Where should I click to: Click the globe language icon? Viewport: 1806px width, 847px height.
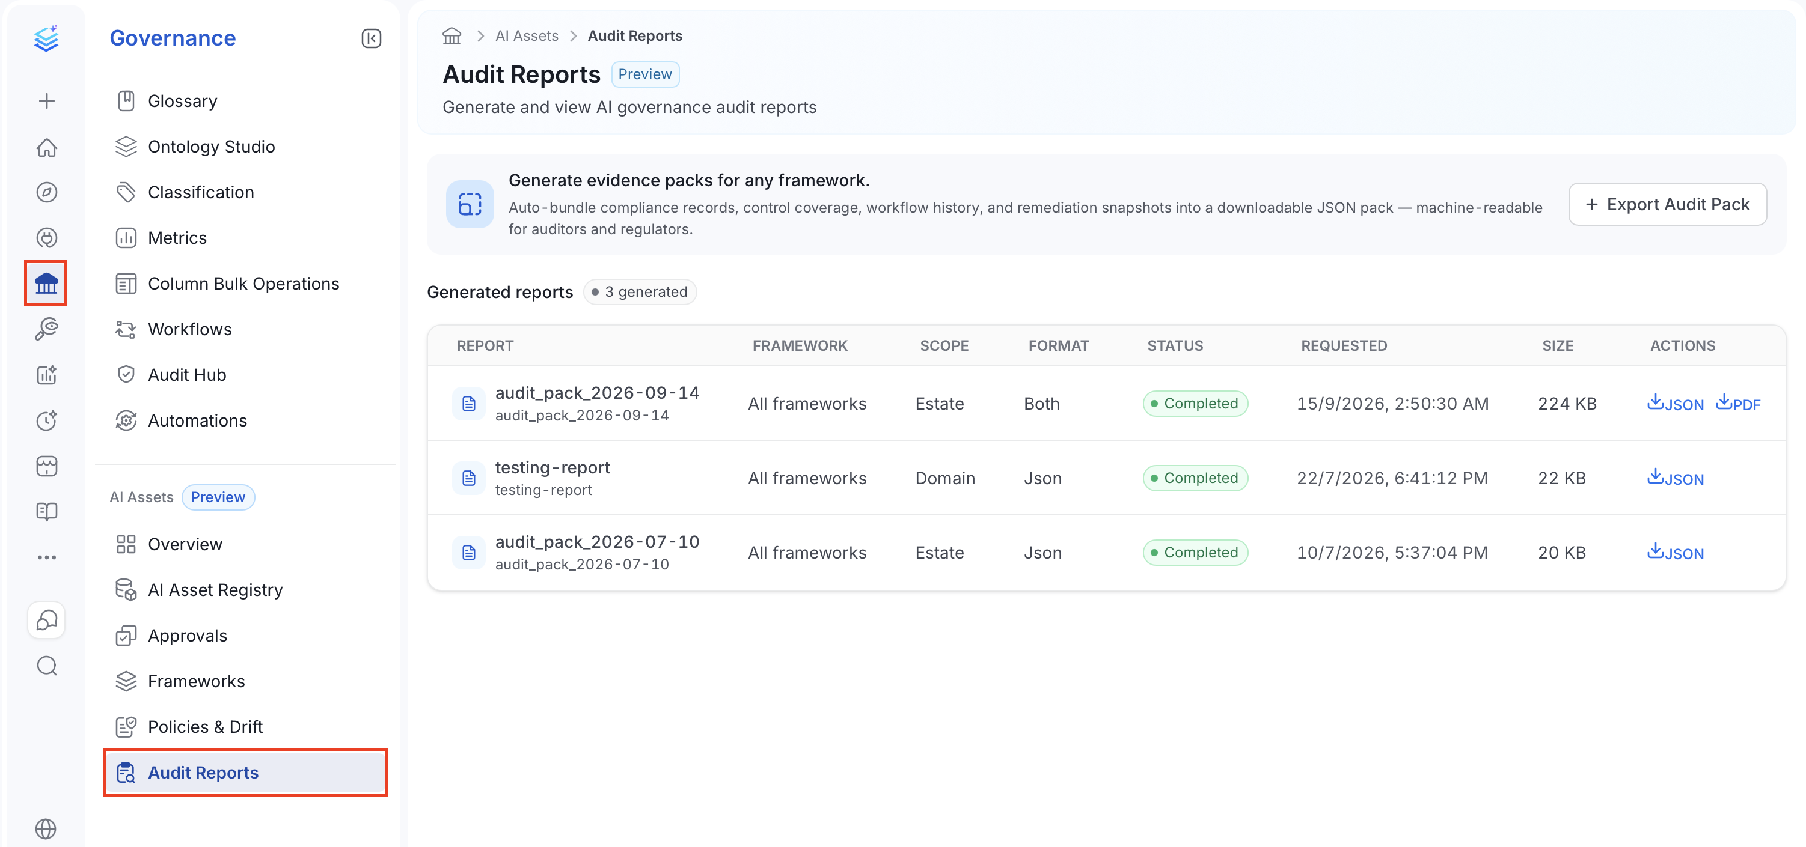(x=46, y=829)
